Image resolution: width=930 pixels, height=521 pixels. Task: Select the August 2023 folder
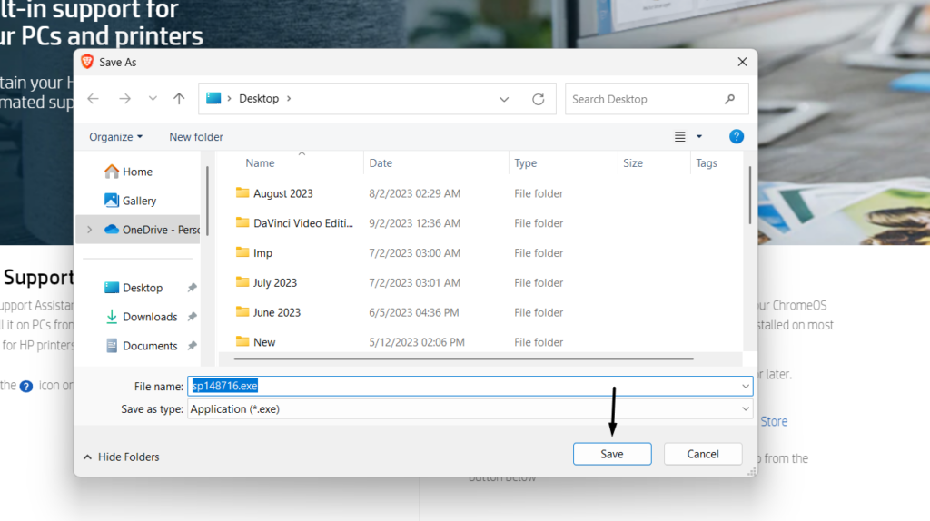point(283,194)
